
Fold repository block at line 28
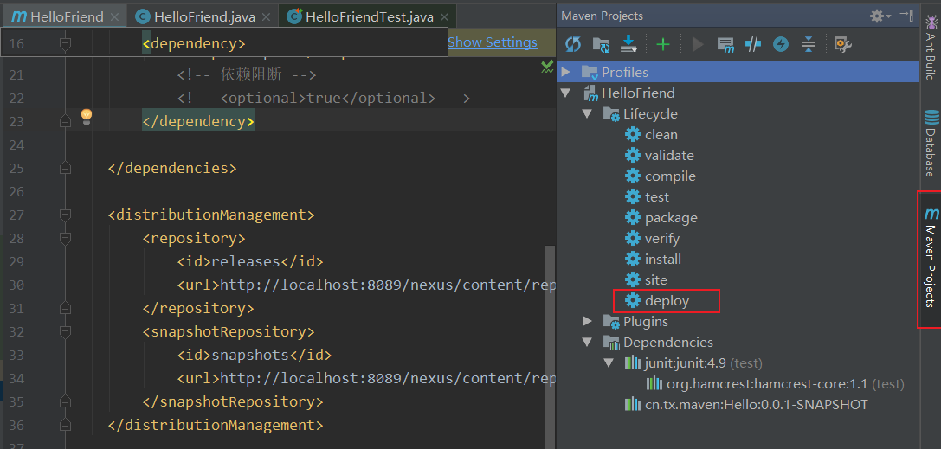tap(65, 238)
